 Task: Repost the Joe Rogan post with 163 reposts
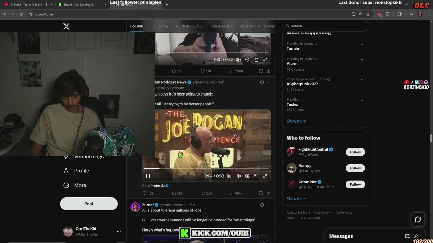coord(177,193)
